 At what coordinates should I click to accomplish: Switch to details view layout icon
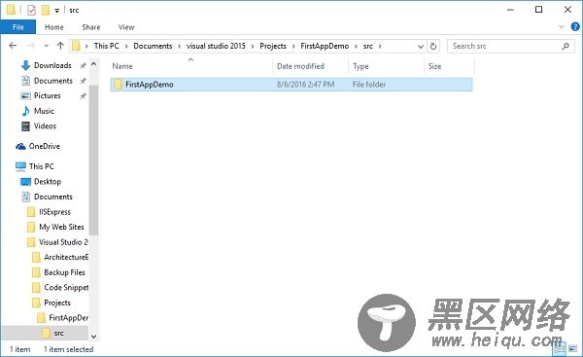tap(560, 349)
